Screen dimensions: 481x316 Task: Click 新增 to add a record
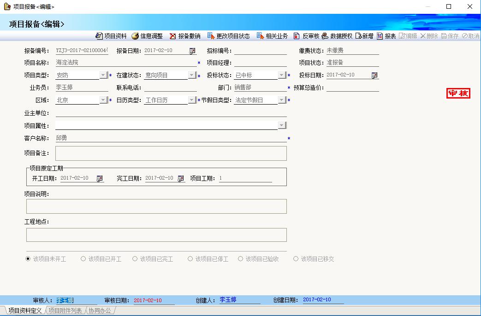[364, 36]
